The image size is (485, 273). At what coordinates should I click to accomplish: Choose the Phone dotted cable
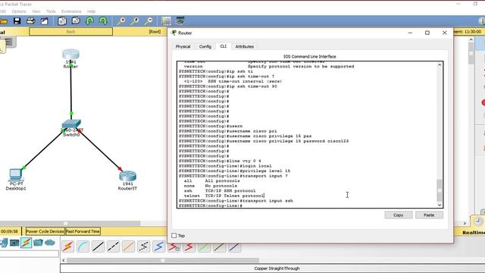pos(144,246)
